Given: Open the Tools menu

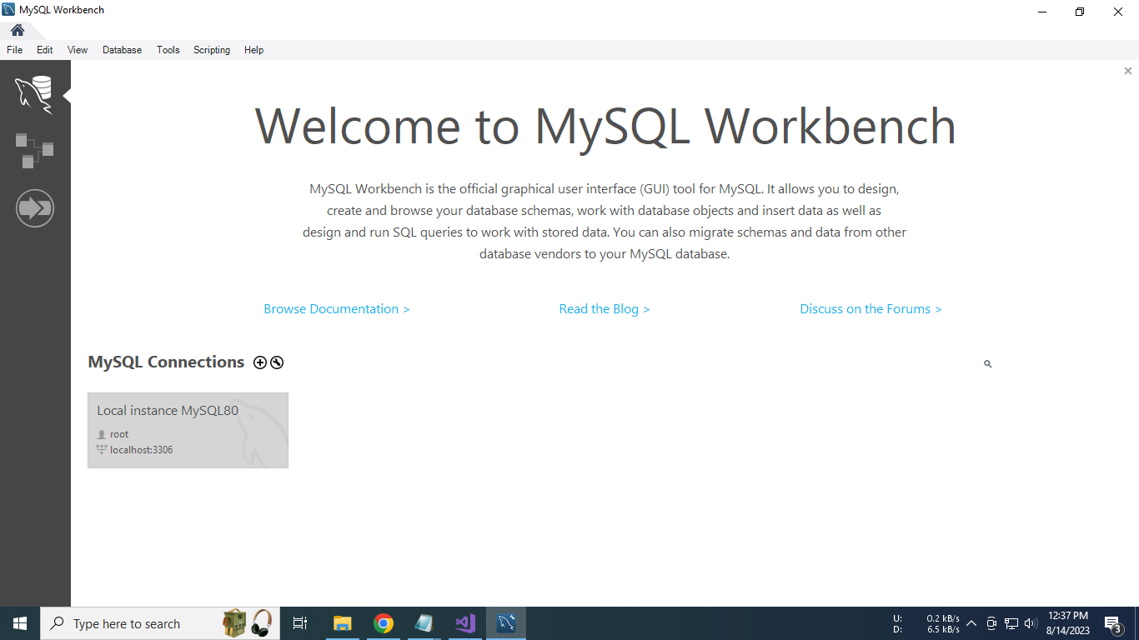Looking at the screenshot, I should 168,50.
